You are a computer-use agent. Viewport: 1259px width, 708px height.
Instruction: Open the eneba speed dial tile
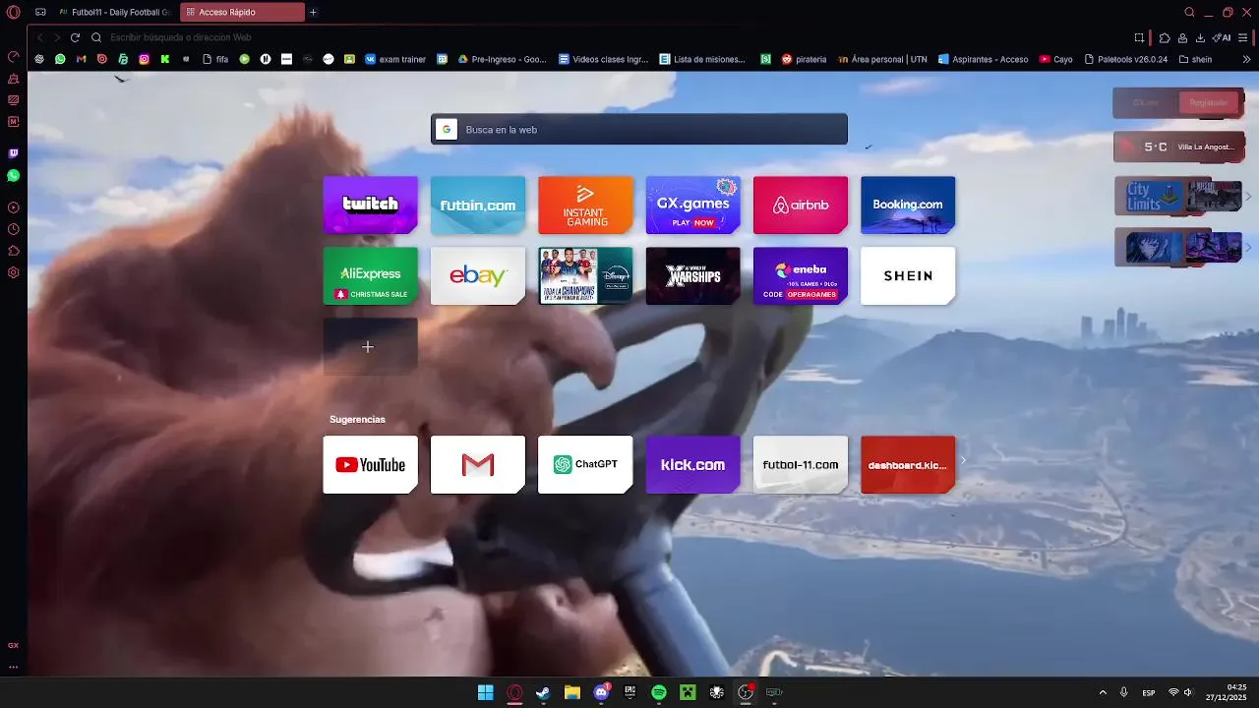[x=801, y=275]
